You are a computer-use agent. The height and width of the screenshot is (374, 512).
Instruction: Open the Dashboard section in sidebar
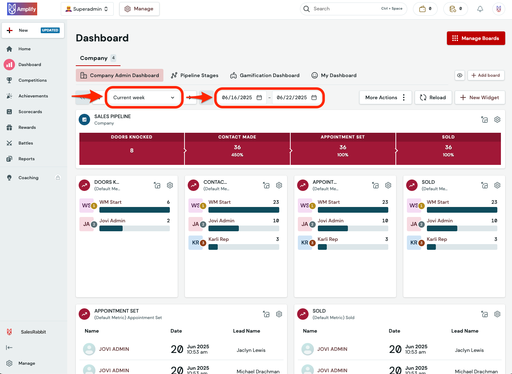[30, 64]
